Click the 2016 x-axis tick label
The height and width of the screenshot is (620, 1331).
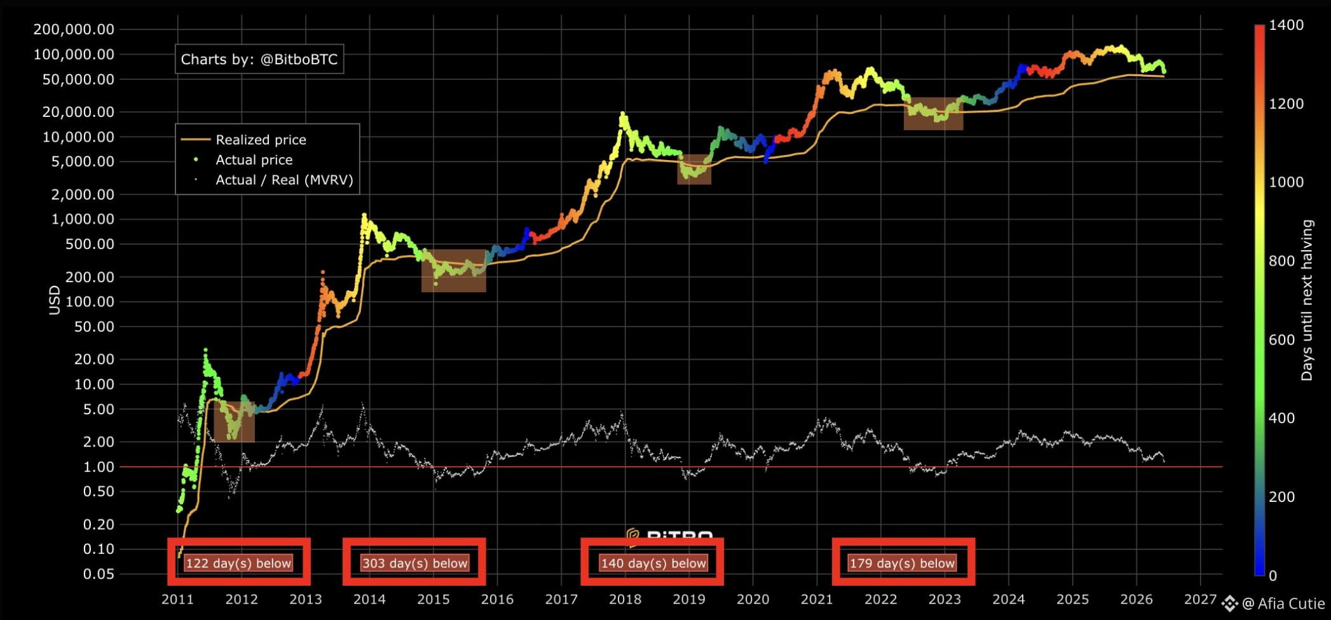tap(497, 599)
